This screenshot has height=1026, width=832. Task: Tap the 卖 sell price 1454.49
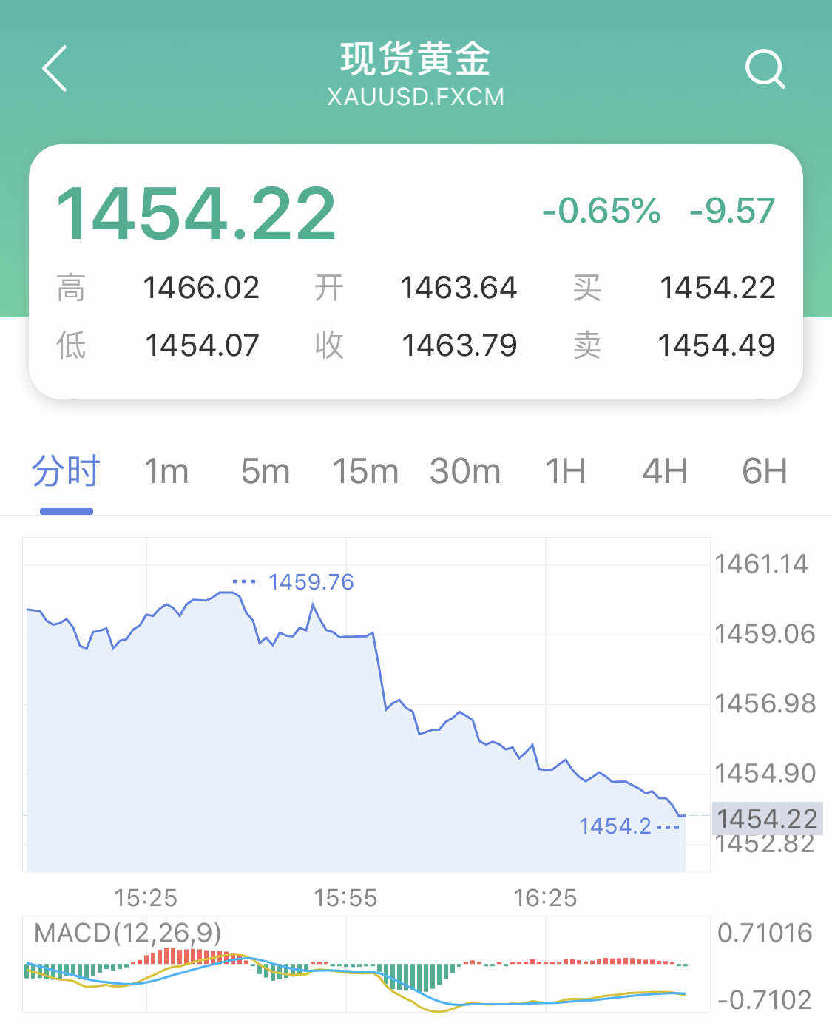tap(716, 345)
